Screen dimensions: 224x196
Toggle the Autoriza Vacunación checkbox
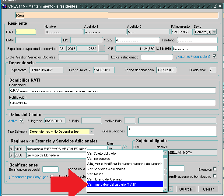pos(215,56)
